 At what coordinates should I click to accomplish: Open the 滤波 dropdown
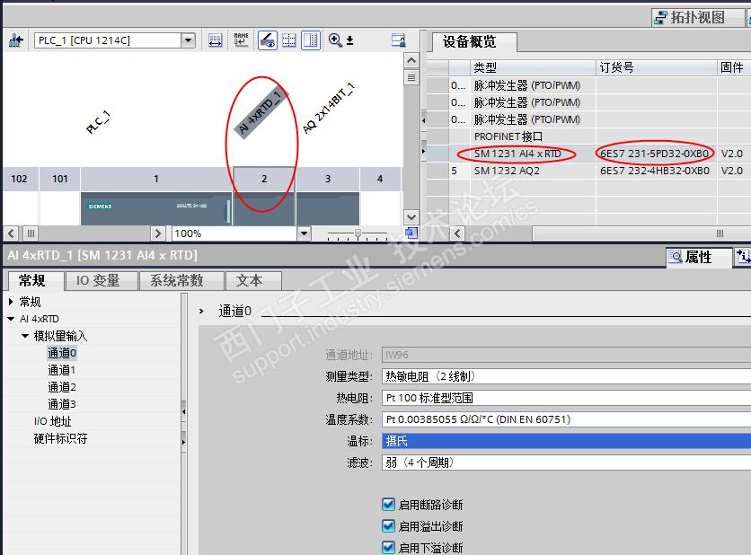[x=567, y=462]
